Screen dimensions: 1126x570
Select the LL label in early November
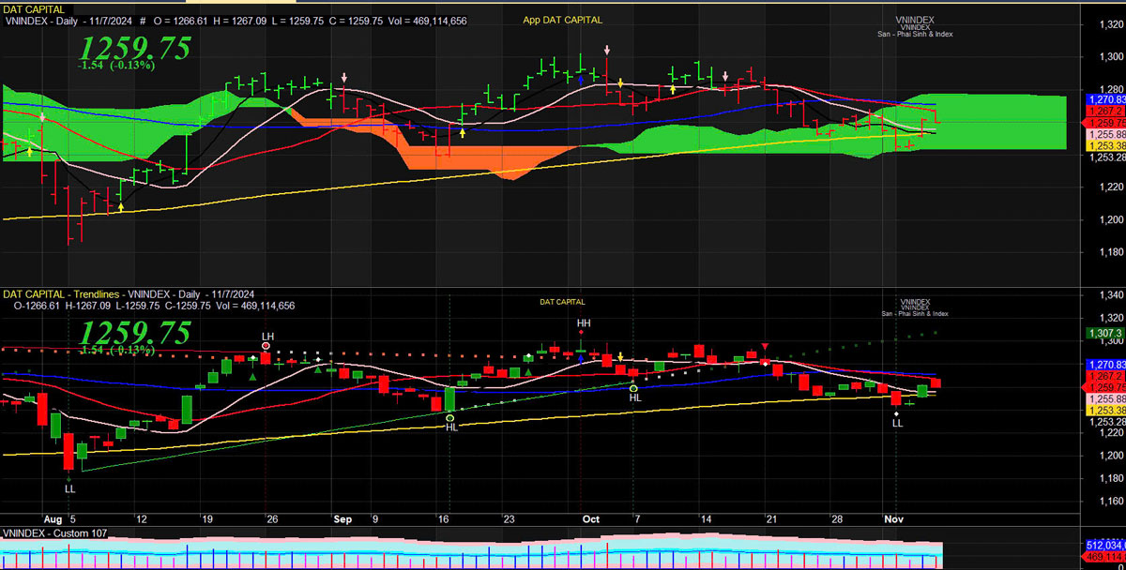[x=897, y=424]
